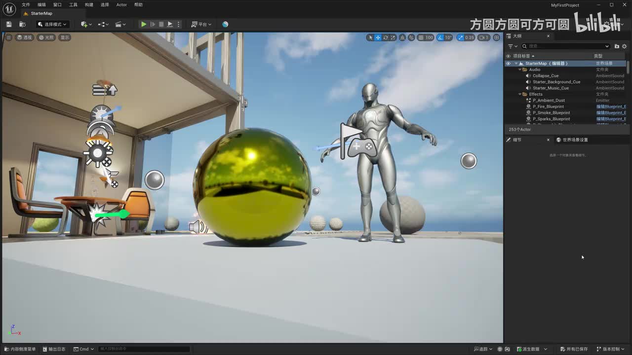Viewport: 632px width, 355px height.
Task: Toggle scale snapping in viewport
Action: coord(460,37)
